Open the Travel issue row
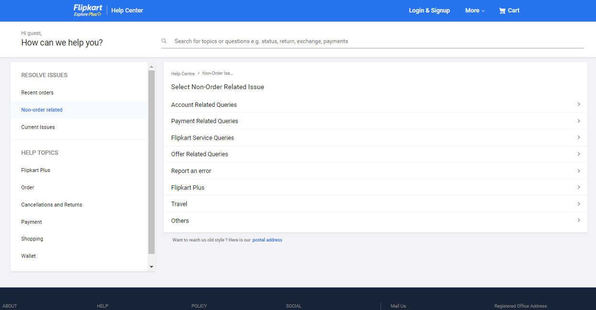The height and width of the screenshot is (310, 596). pyautogui.click(x=375, y=204)
